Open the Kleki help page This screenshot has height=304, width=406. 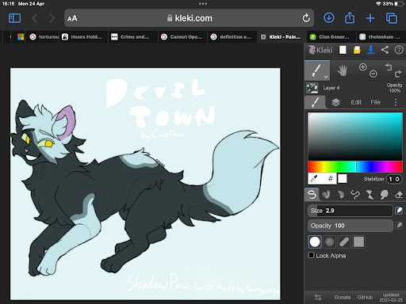(x=399, y=50)
